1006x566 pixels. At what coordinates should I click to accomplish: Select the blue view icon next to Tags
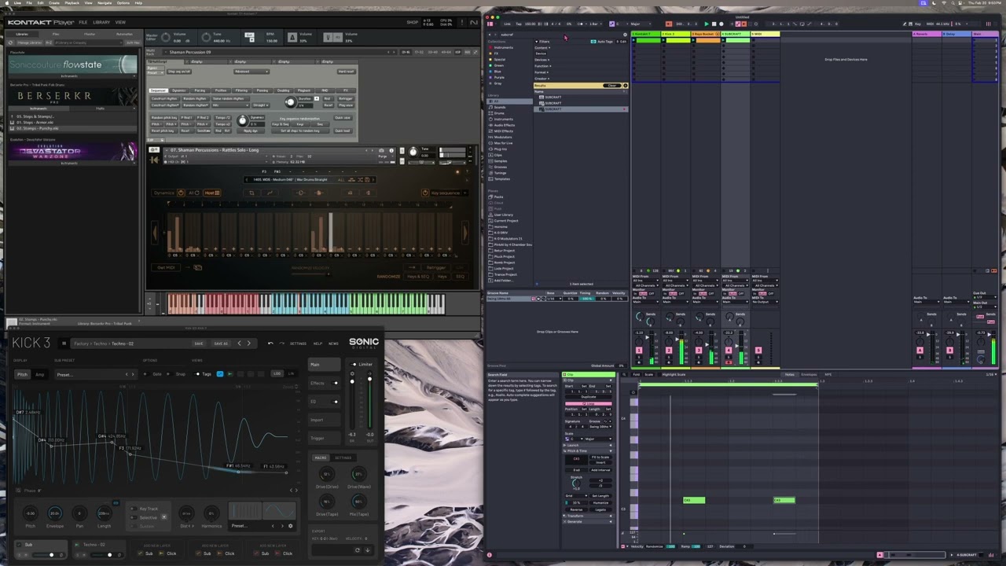coord(219,374)
